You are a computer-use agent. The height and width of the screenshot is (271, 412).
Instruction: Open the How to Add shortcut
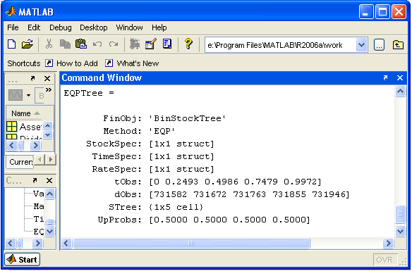[72, 63]
